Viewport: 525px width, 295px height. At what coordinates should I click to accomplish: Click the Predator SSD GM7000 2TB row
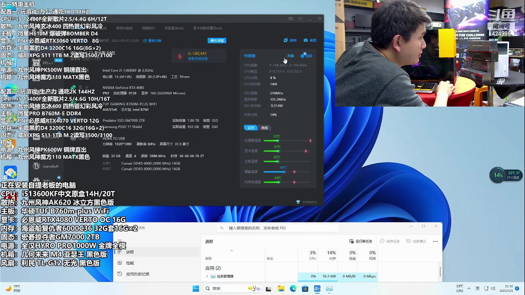[160, 120]
